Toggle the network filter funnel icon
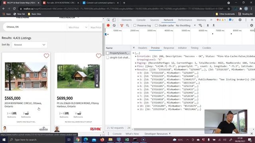255x143 pixels. pos(122,25)
